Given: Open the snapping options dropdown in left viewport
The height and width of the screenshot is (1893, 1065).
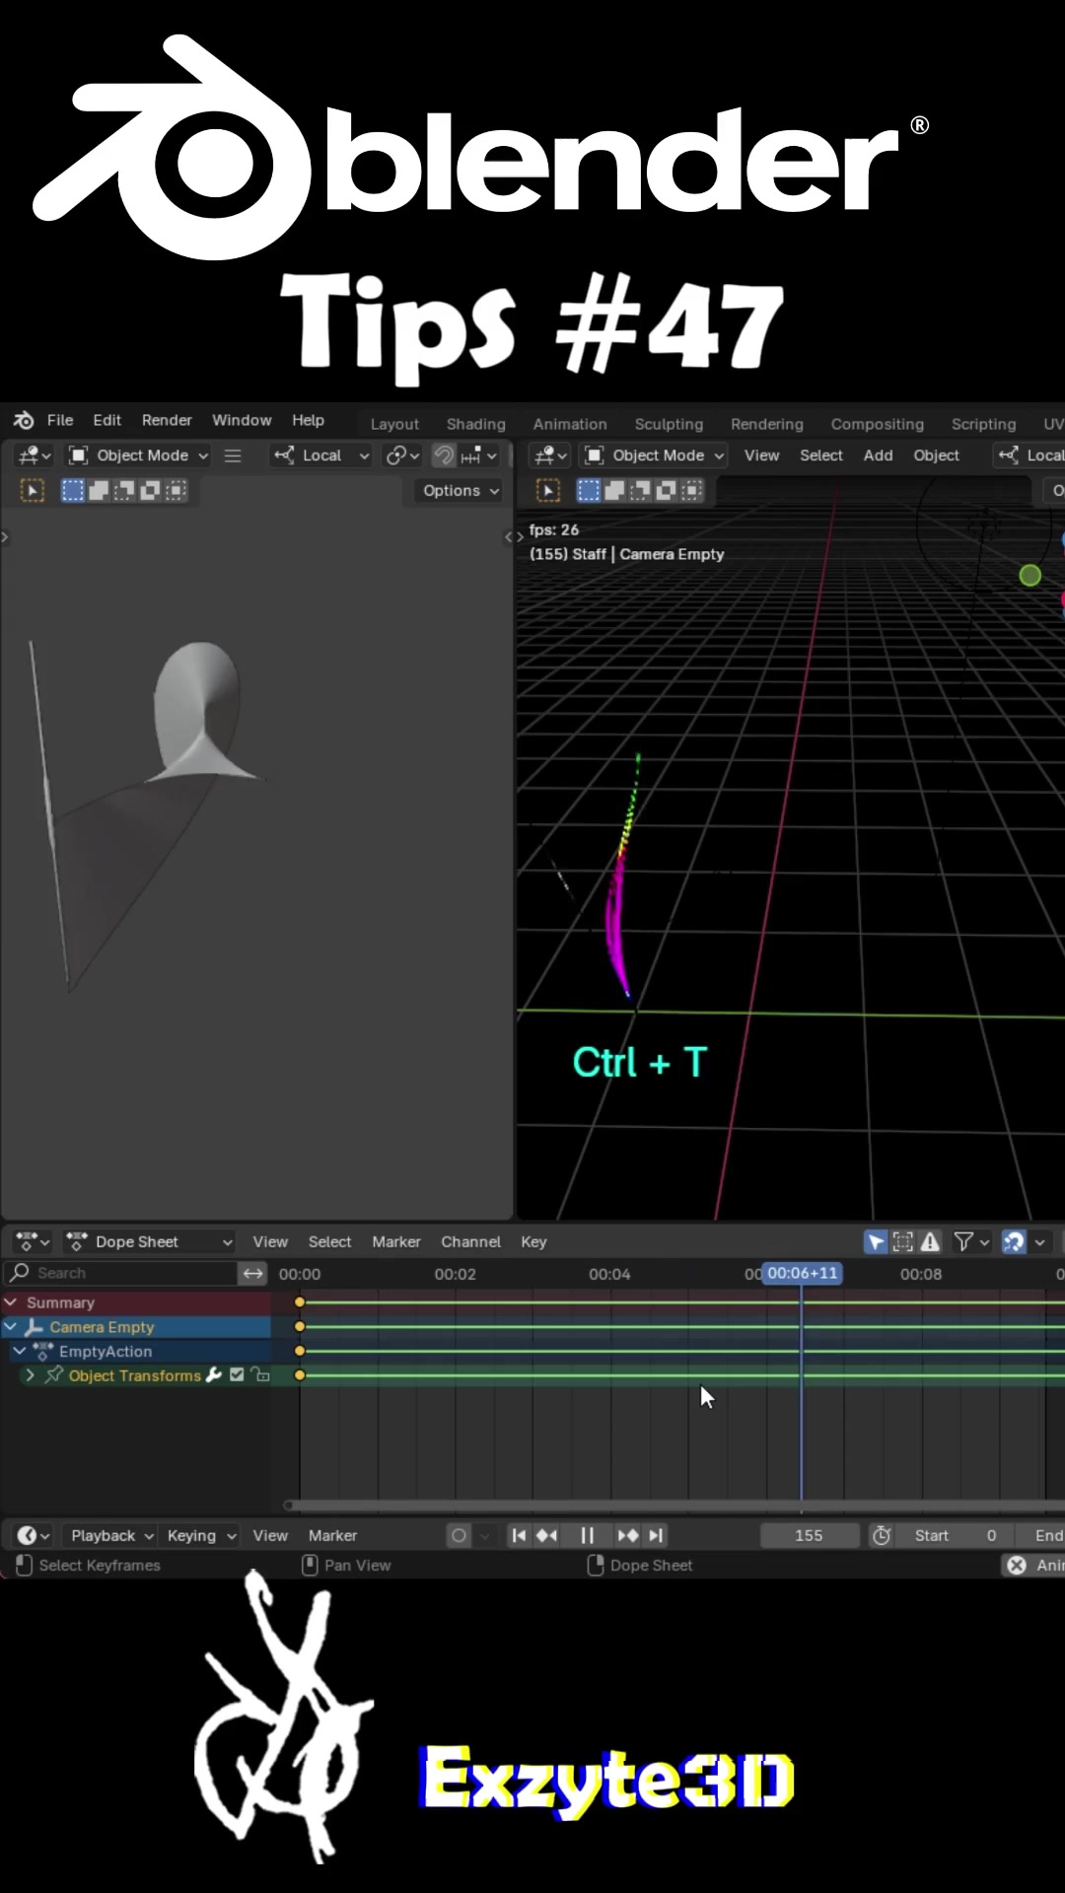Looking at the screenshot, I should tap(479, 455).
